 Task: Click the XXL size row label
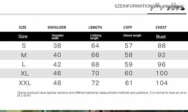pyautogui.click(x=25, y=83)
